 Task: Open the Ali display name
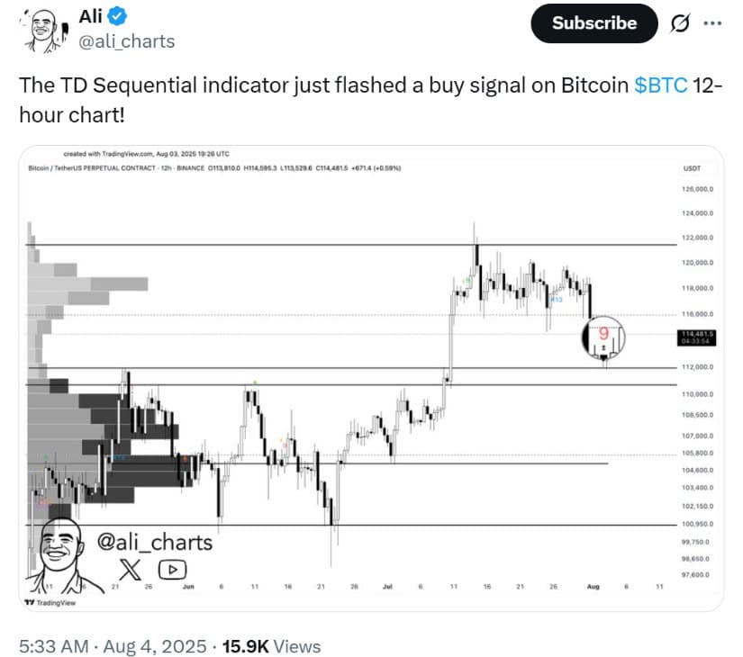click(x=90, y=16)
